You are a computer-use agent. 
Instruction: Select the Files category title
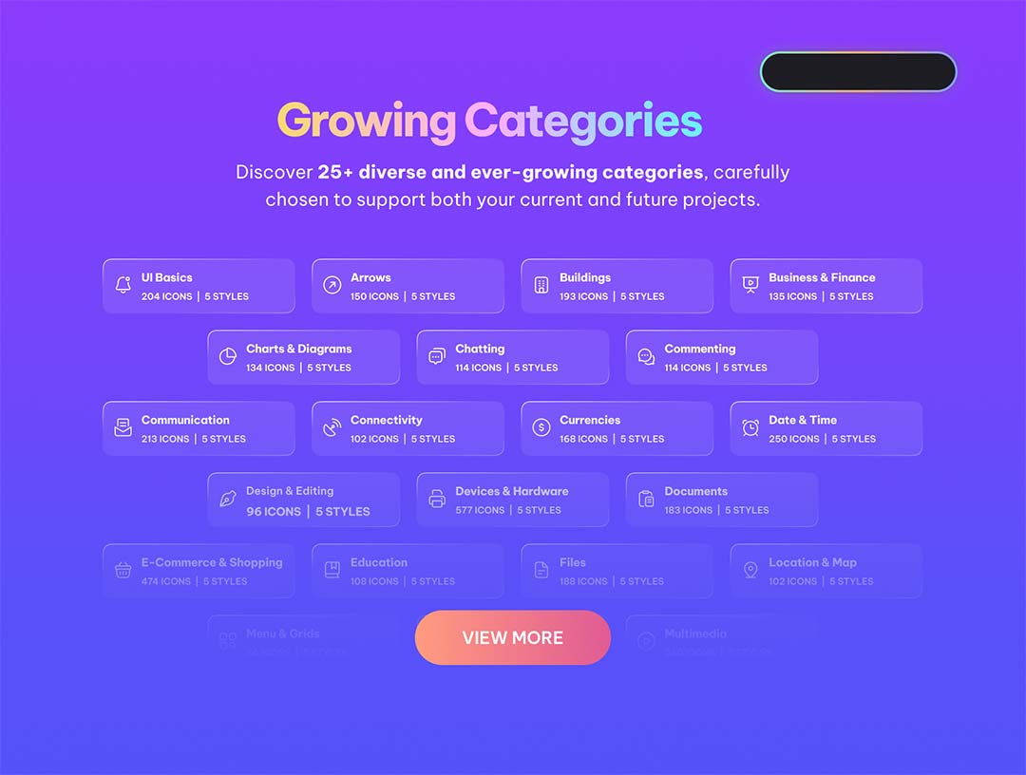[x=573, y=562]
